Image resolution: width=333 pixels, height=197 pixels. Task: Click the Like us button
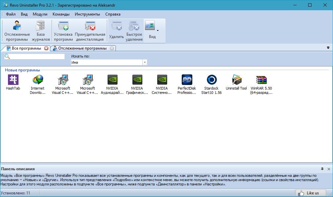(310, 193)
